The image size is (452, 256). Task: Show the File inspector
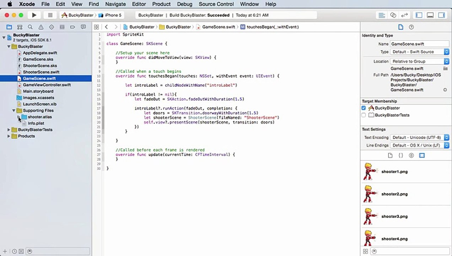point(401,27)
